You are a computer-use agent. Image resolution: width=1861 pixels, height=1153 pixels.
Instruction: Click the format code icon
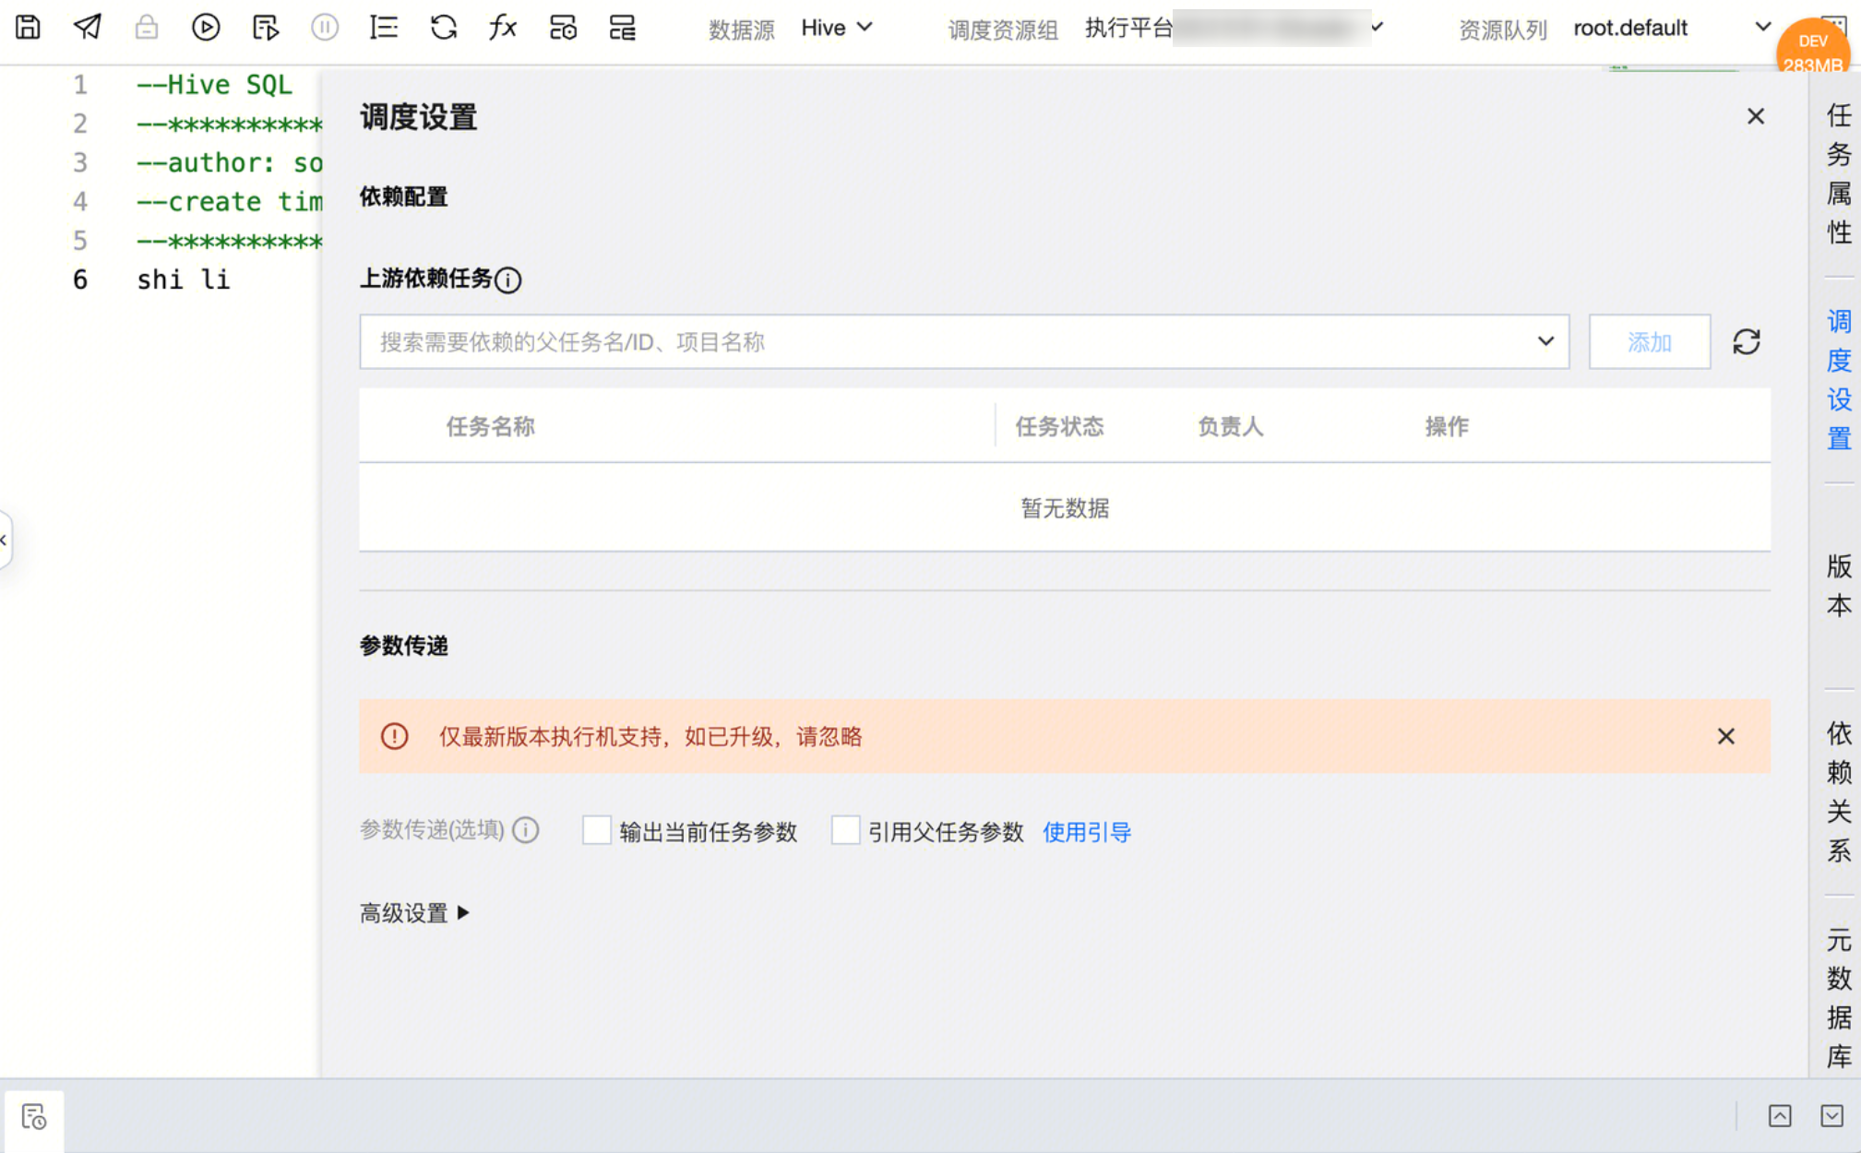tap(384, 28)
